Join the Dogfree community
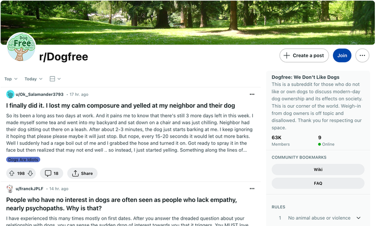377x226 pixels. pyautogui.click(x=342, y=55)
